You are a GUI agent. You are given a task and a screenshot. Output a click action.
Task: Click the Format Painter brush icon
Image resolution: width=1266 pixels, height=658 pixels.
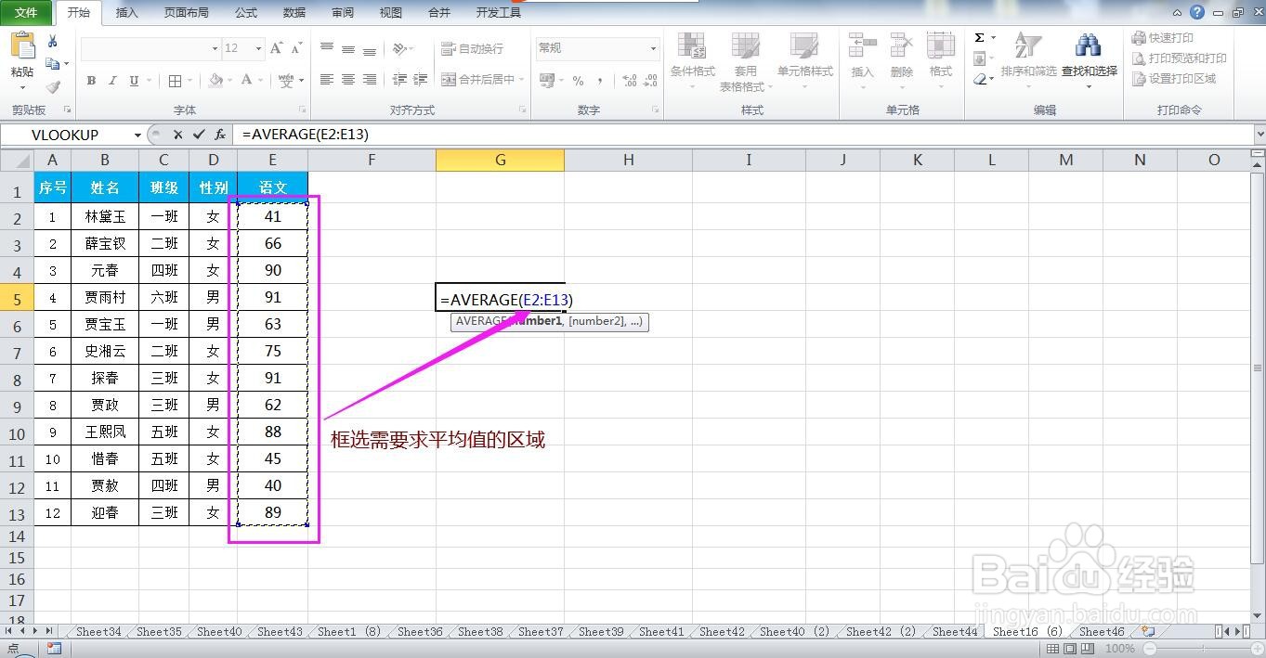53,87
